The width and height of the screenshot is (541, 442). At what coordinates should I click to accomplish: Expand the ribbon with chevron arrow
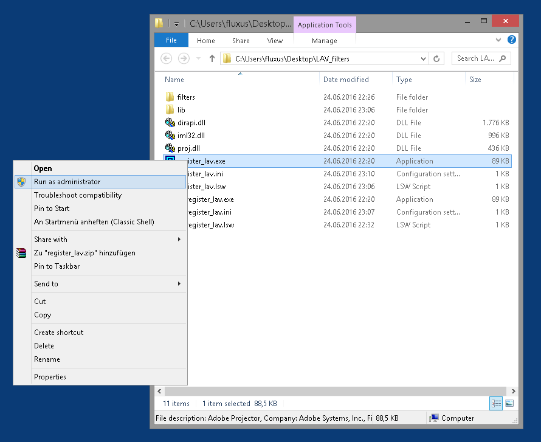pyautogui.click(x=498, y=40)
